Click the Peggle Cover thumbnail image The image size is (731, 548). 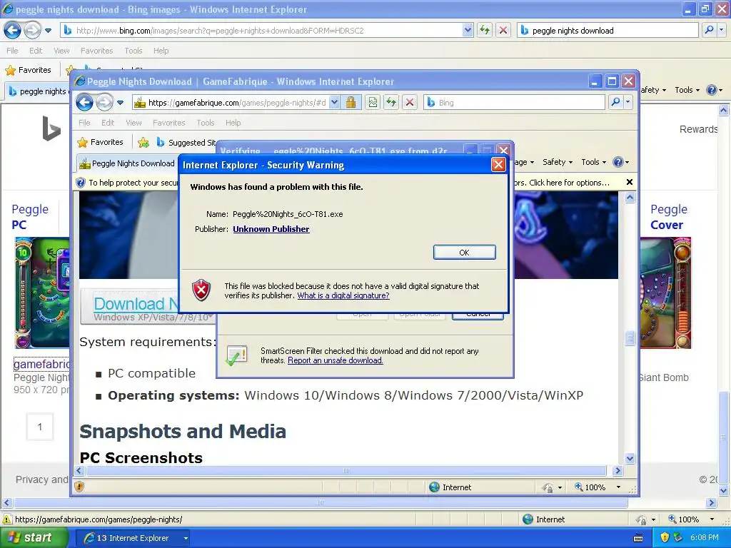[666, 293]
